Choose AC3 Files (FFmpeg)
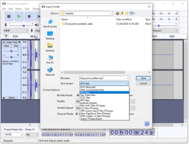Screen dimensions: 189x144 [104, 108]
